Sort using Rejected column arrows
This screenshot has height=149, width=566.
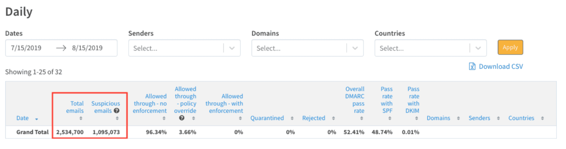(333, 118)
